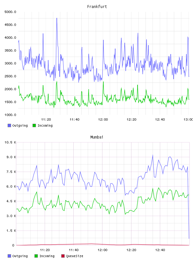Click the 12:40 time label on Frankfurt chart
The height and width of the screenshot is (261, 194).
click(160, 120)
